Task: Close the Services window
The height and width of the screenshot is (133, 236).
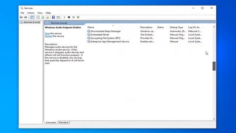Action: 211,8
